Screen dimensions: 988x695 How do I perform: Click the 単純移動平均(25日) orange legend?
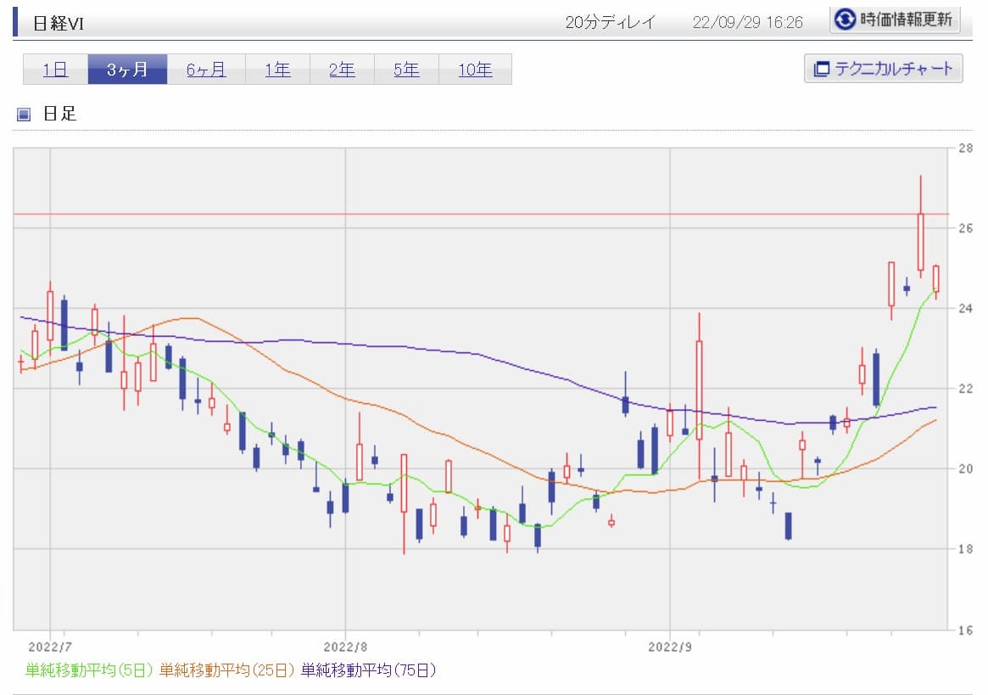pyautogui.click(x=226, y=670)
